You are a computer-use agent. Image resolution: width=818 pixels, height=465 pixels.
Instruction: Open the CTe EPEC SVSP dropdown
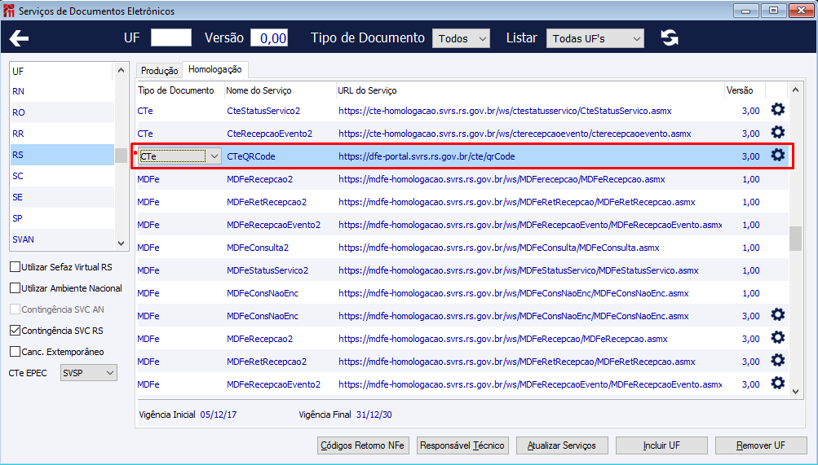click(89, 373)
